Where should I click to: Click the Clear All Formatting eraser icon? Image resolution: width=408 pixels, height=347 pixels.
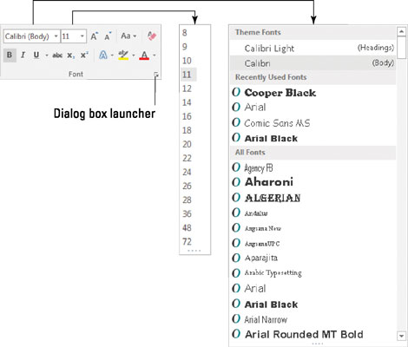tap(152, 36)
